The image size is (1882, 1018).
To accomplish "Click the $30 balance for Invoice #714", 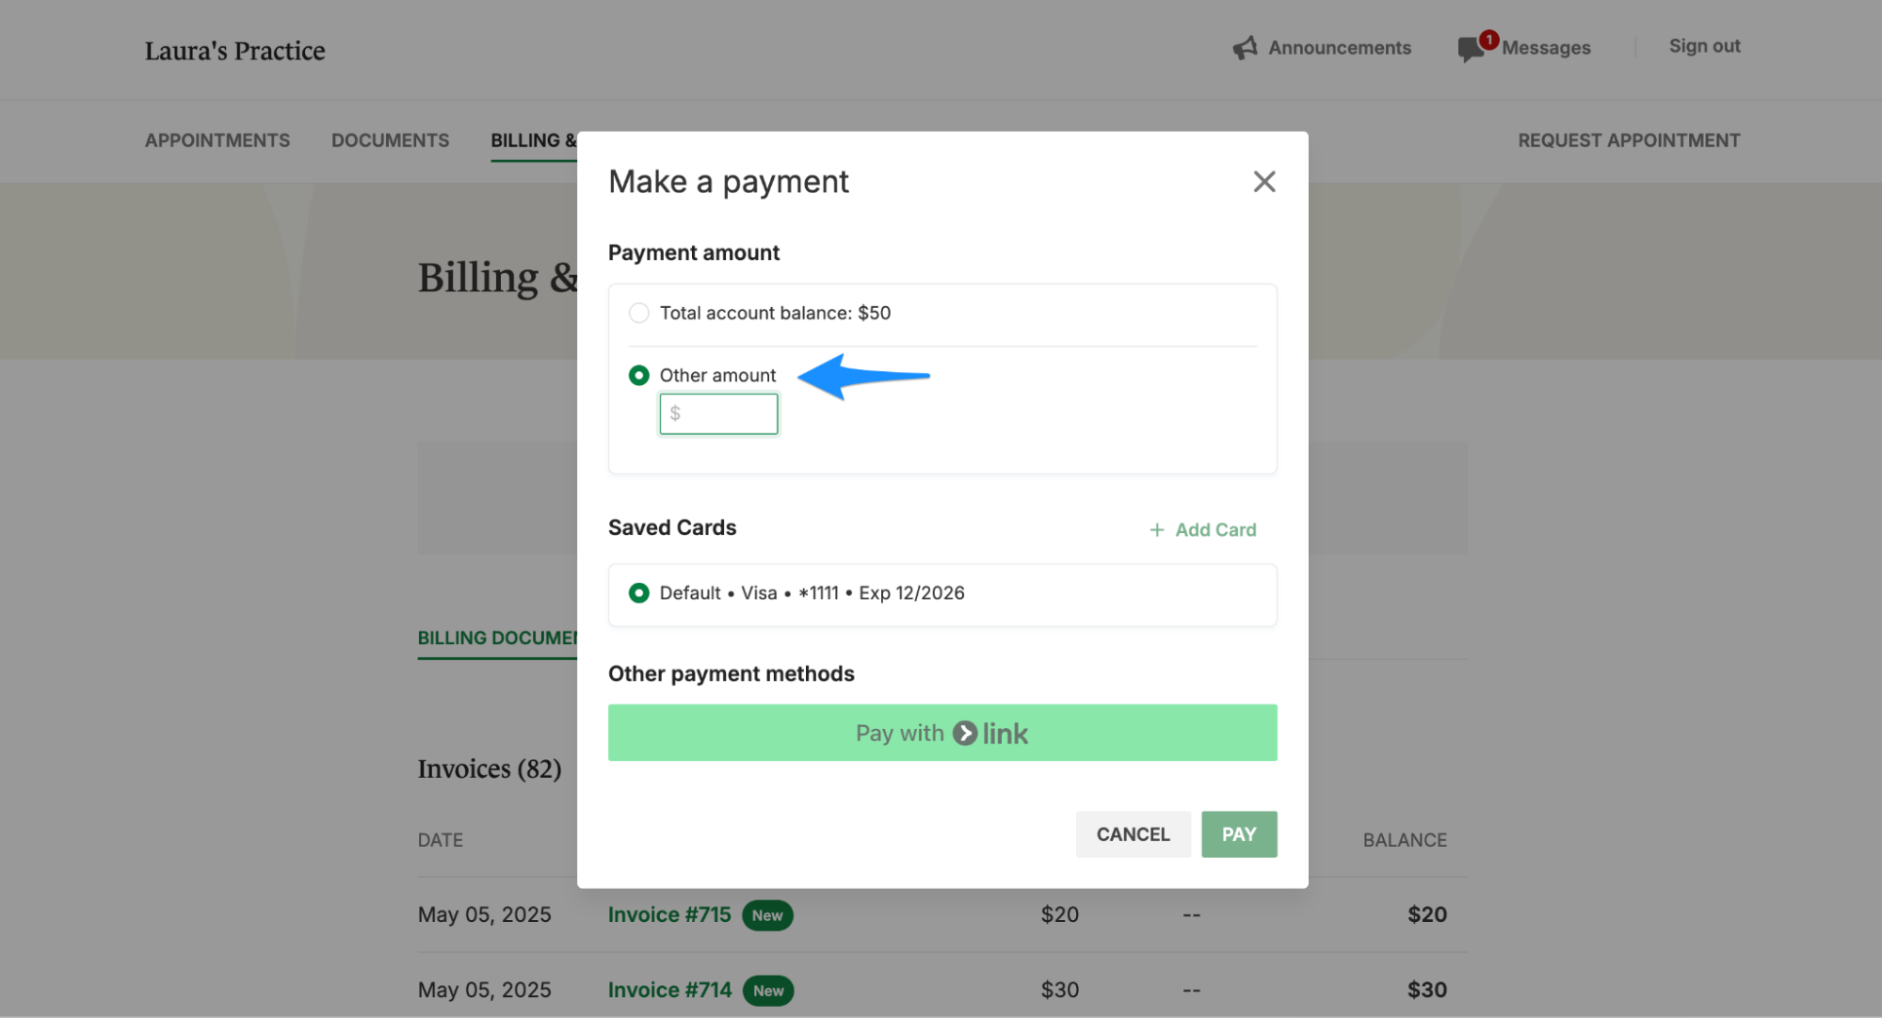I will (x=1426, y=990).
